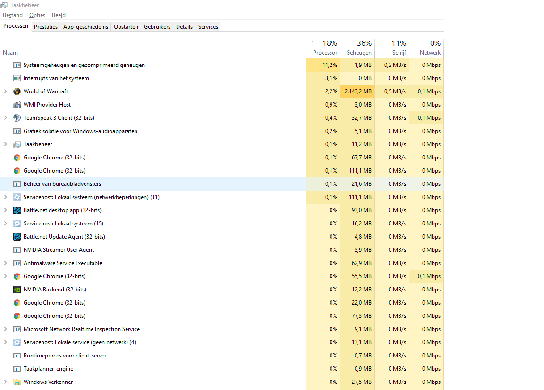This screenshot has height=390, width=544.
Task: Switch to the Prestaties tab
Action: coord(46,27)
